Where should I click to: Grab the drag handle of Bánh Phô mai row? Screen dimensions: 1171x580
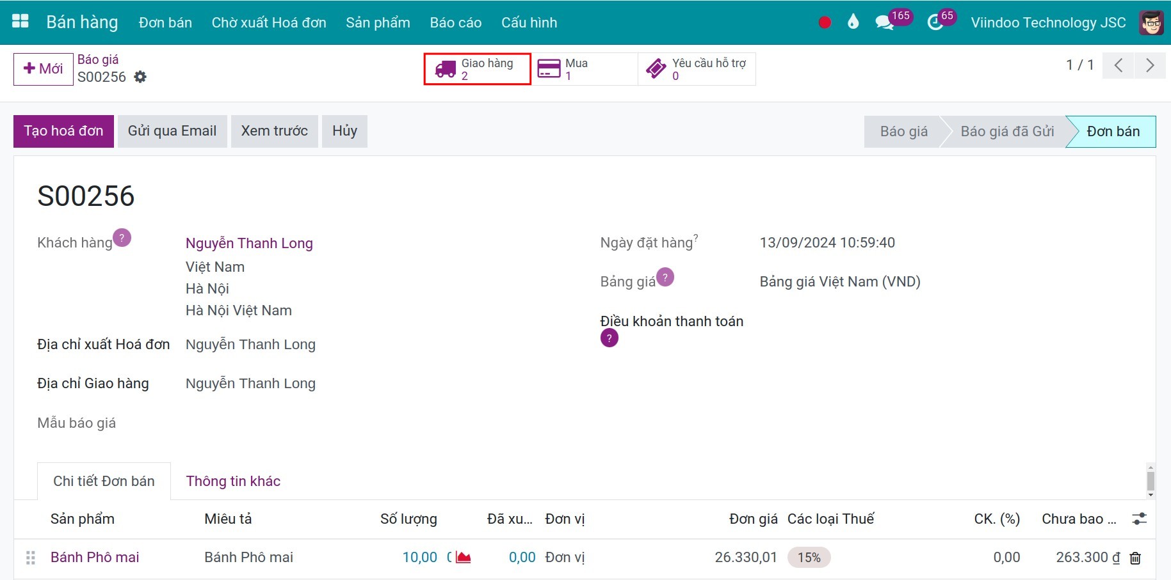coord(30,558)
